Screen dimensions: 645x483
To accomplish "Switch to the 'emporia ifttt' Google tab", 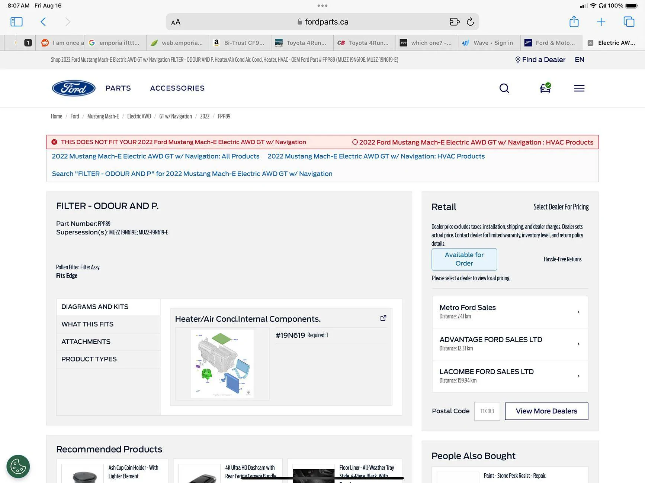I will 115,43.
